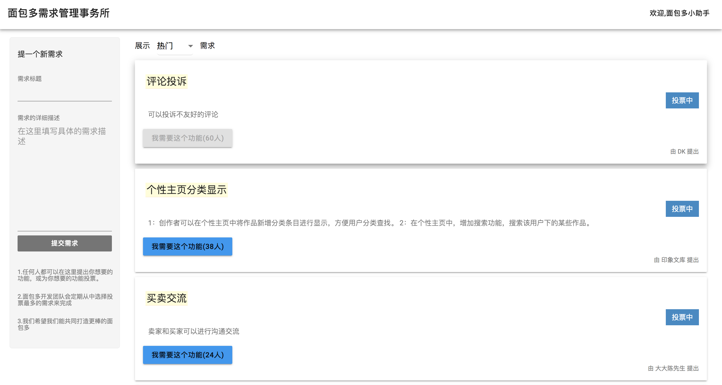
Task: Open the 评论投诉 request title
Action: [x=167, y=81]
